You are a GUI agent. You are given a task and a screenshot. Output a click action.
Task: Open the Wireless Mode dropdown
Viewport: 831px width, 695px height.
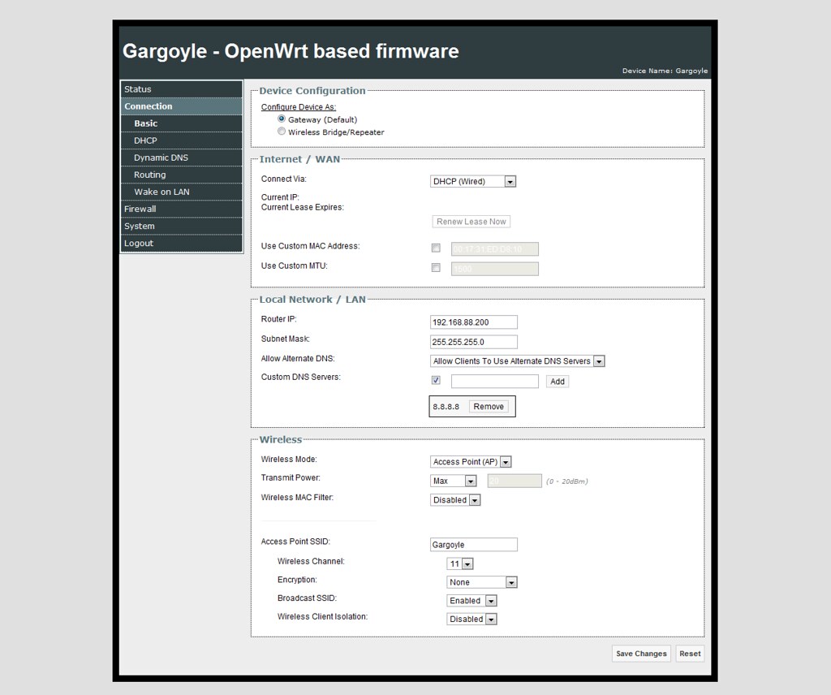[505, 461]
